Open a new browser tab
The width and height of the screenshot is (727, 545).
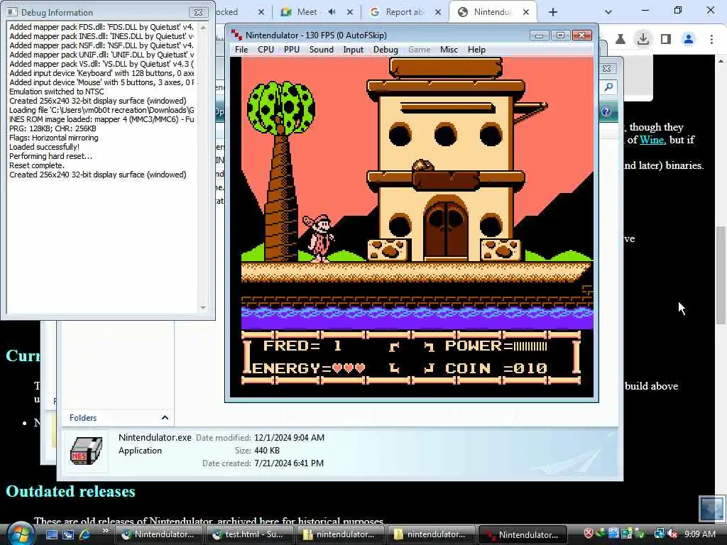552,12
